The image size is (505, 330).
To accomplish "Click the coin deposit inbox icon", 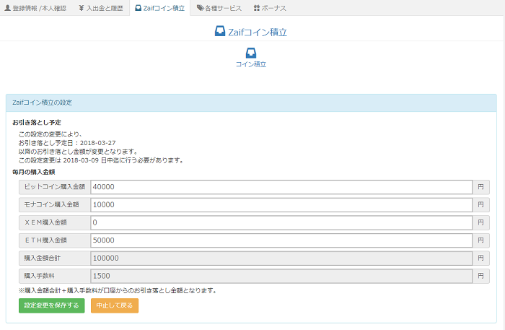I will (x=251, y=52).
